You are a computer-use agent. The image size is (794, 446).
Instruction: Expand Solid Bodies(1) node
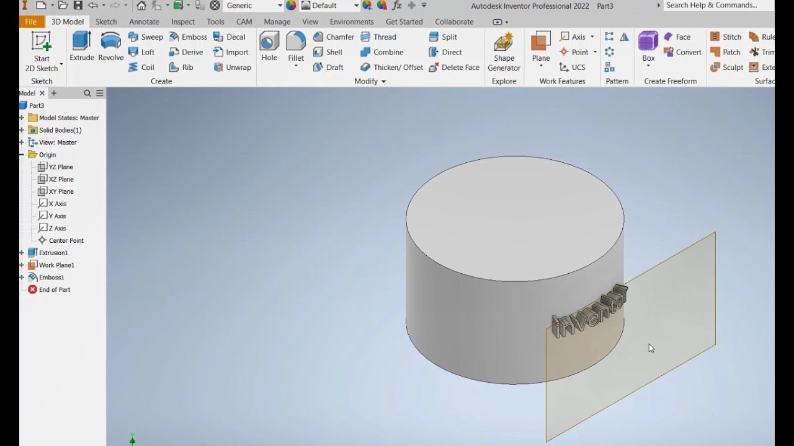coord(22,130)
